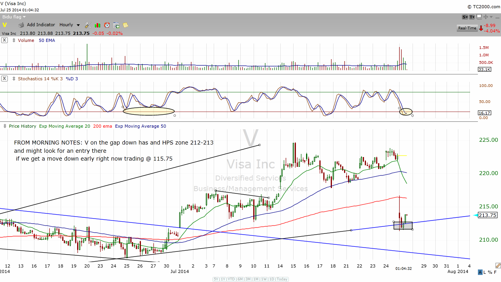Open the Hourly timeframe dropdown

(69, 25)
